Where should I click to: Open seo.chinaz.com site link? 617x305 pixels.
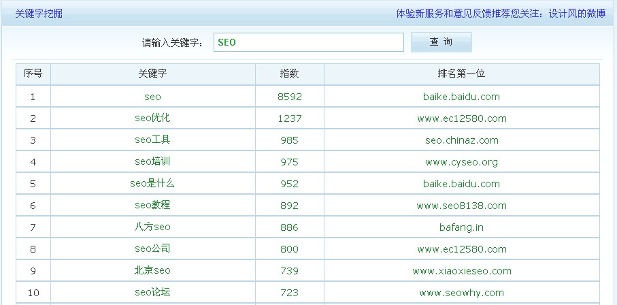[462, 140]
